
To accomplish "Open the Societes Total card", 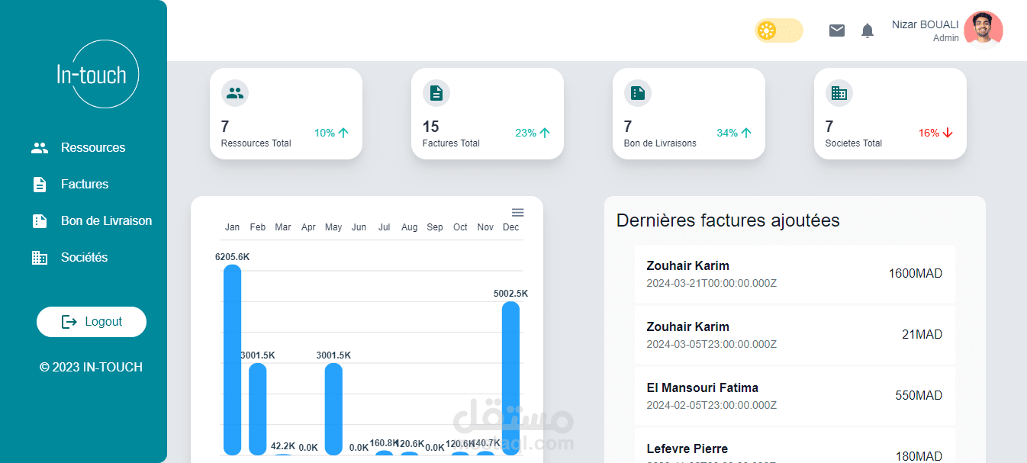I will (890, 114).
